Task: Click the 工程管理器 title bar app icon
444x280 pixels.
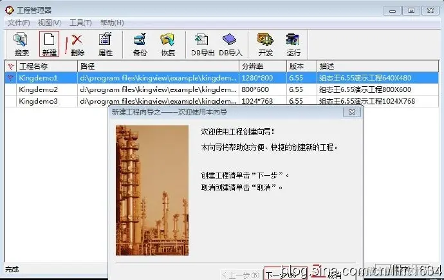Action: [x=10, y=10]
